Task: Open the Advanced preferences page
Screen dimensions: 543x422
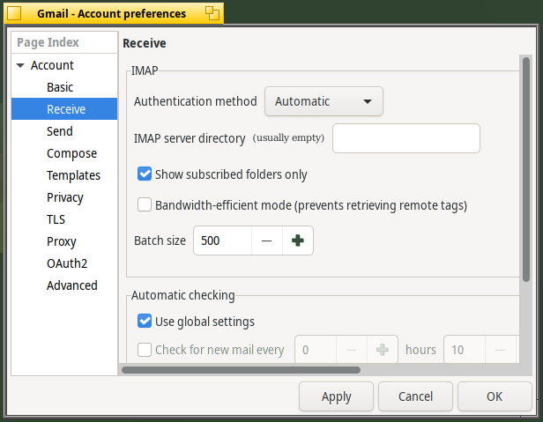Action: point(72,285)
